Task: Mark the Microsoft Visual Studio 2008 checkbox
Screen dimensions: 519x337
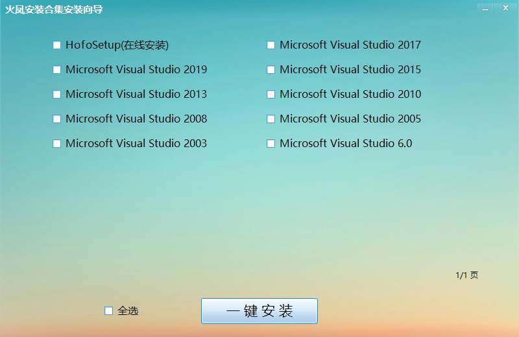Action: point(57,119)
